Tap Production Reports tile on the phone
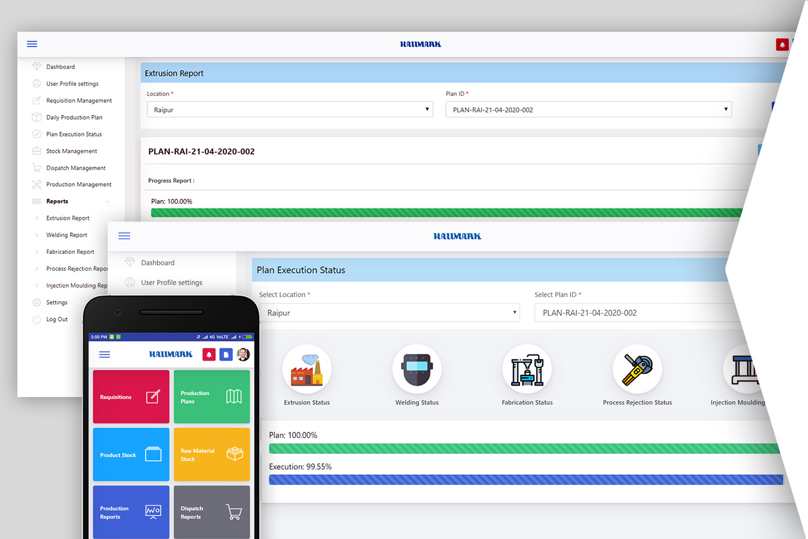 click(131, 512)
